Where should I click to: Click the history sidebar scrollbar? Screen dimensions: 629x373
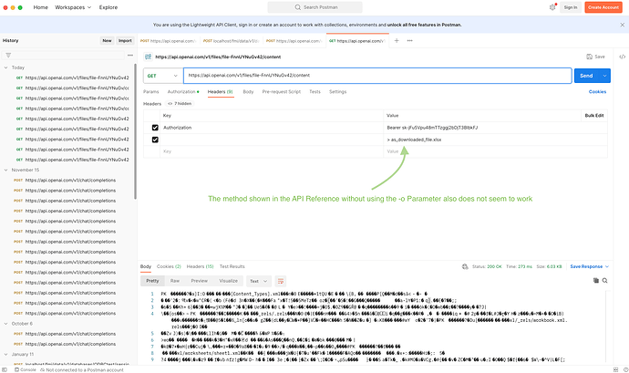pos(135,131)
